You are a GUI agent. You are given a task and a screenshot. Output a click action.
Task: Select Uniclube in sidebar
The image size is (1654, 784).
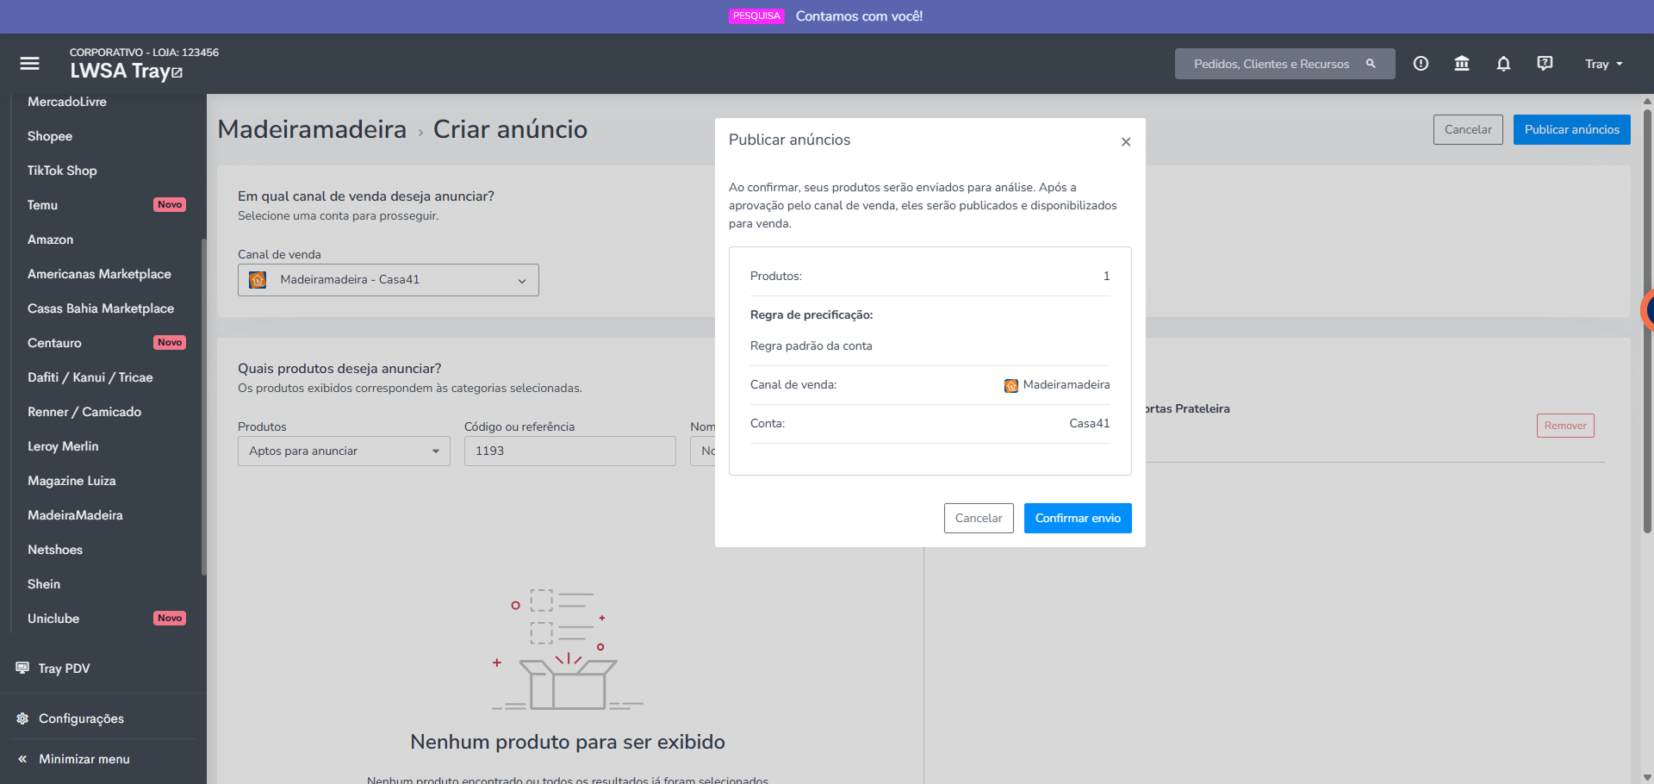[53, 619]
